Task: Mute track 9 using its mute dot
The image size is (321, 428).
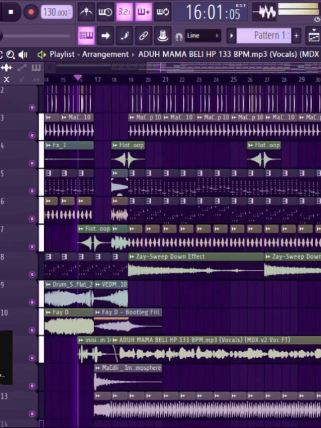Action: (x=32, y=303)
